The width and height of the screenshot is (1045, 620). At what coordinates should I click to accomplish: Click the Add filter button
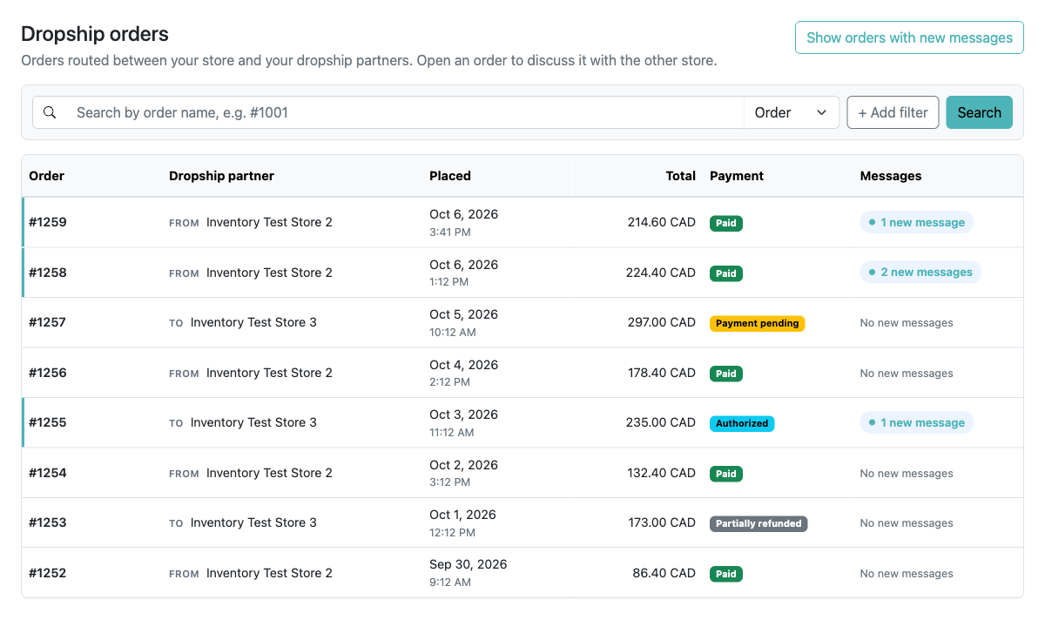(x=893, y=112)
